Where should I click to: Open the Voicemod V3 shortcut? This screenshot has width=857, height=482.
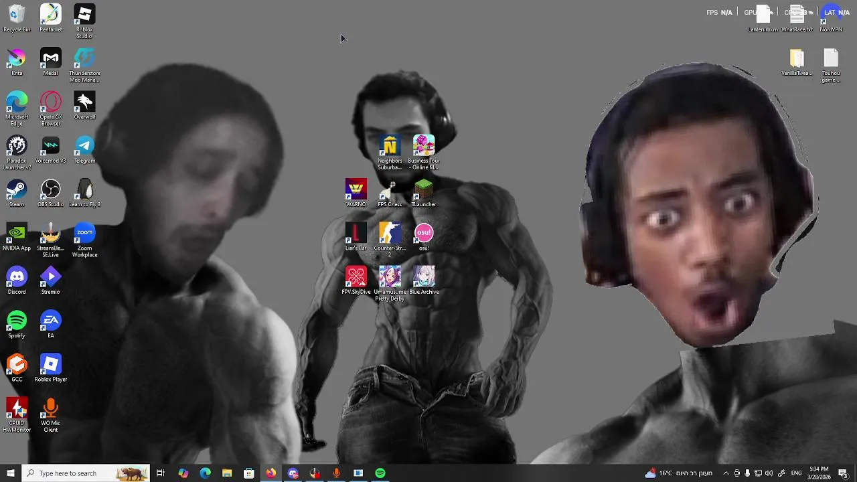[51, 150]
